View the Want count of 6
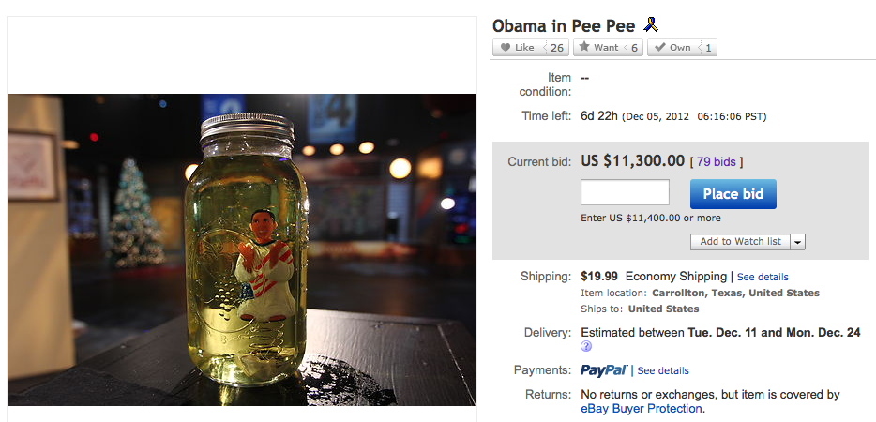Viewport: 876px width, 422px height. [x=635, y=48]
